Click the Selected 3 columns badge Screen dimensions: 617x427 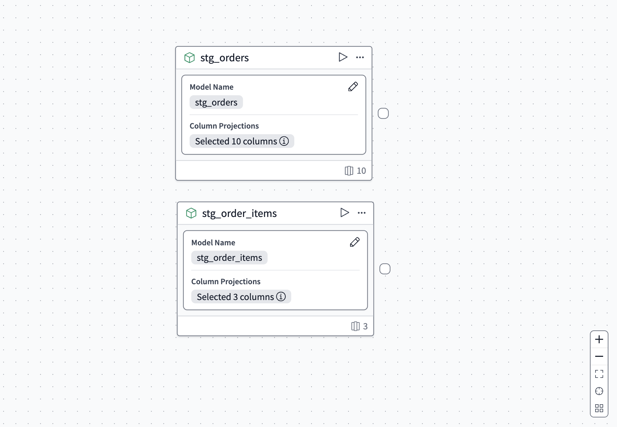[x=235, y=297]
